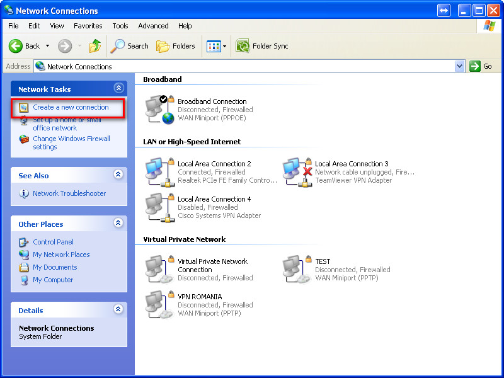Click the Control Panel icon

click(23, 242)
